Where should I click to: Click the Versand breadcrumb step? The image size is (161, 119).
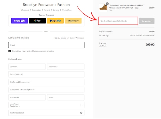[x=47, y=10]
